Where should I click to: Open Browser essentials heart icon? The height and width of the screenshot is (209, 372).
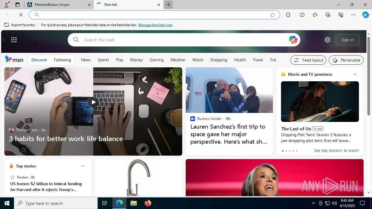tap(341, 15)
